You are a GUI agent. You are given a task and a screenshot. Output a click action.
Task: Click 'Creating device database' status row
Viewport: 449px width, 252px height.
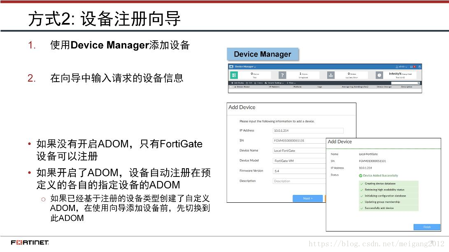coord(389,183)
